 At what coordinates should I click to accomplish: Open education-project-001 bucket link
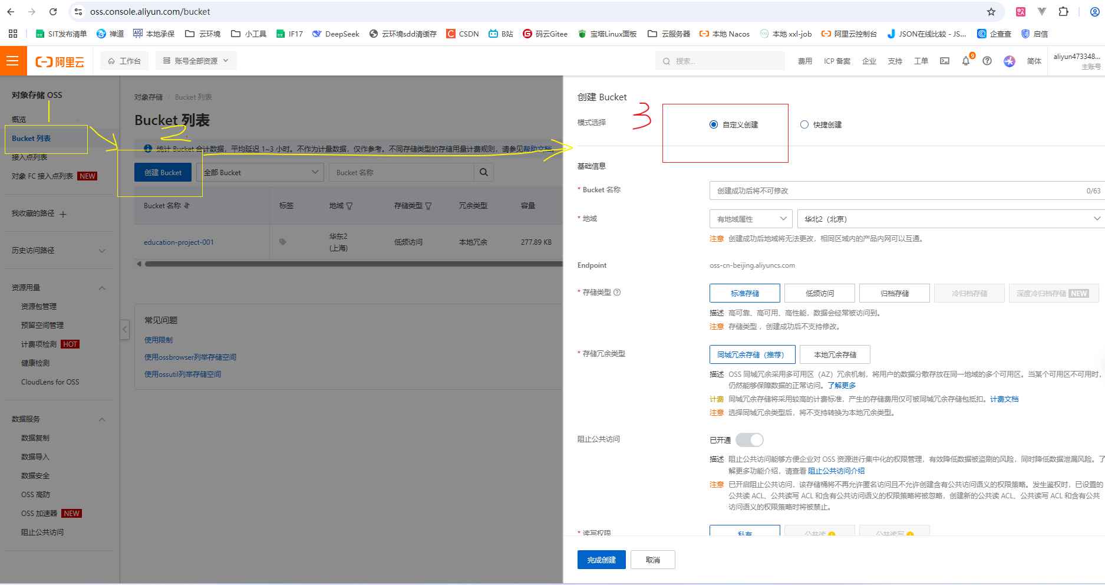[x=179, y=242]
